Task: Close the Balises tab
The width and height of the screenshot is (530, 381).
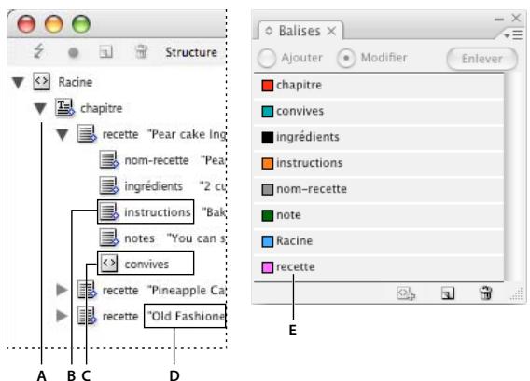Action: coord(331,32)
